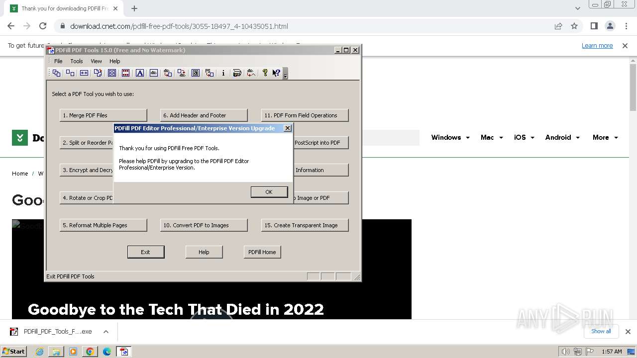Viewport: 637px width, 358px height.
Task: Click the Start button on taskbar
Action: pos(13,352)
